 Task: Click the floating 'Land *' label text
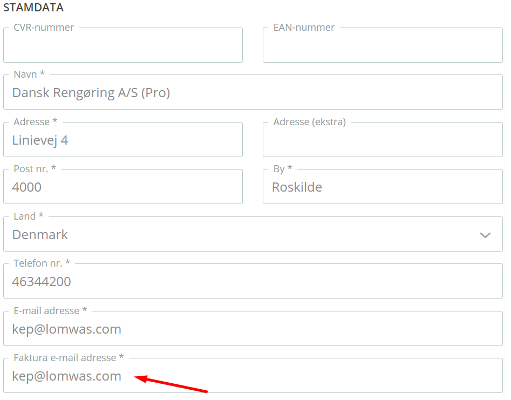click(x=29, y=216)
